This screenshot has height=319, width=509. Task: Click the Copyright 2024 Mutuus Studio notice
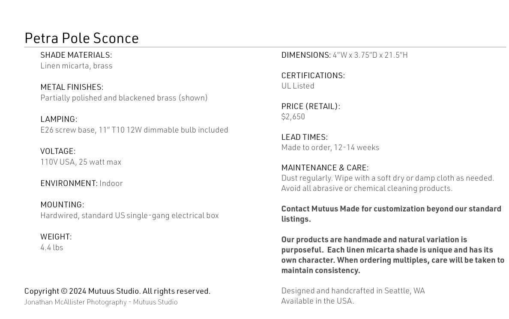pyautogui.click(x=117, y=291)
